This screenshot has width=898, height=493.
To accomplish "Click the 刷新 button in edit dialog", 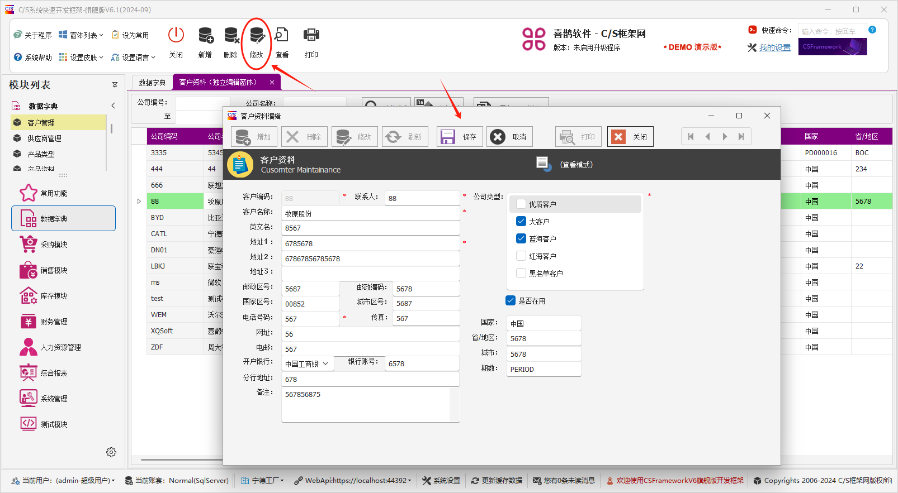I will pos(405,137).
